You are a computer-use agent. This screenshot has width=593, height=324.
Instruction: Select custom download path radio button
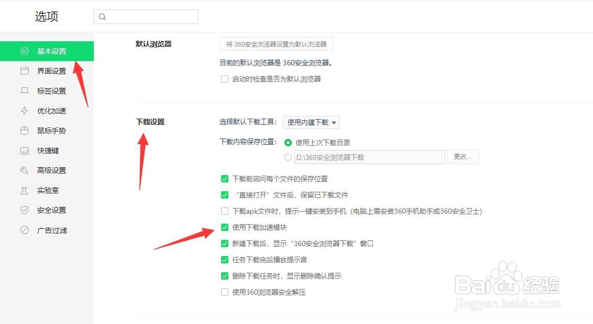point(288,157)
